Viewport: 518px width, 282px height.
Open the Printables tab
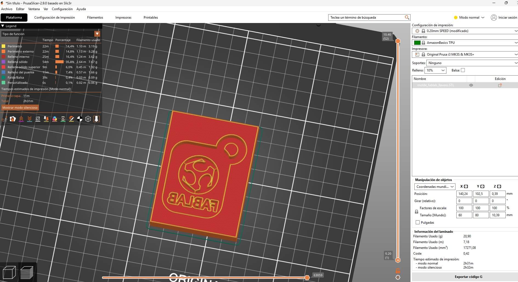(x=151, y=18)
